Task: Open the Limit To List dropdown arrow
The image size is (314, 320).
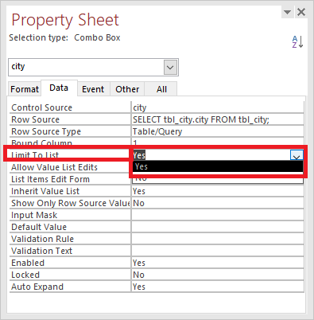Action: 297,155
